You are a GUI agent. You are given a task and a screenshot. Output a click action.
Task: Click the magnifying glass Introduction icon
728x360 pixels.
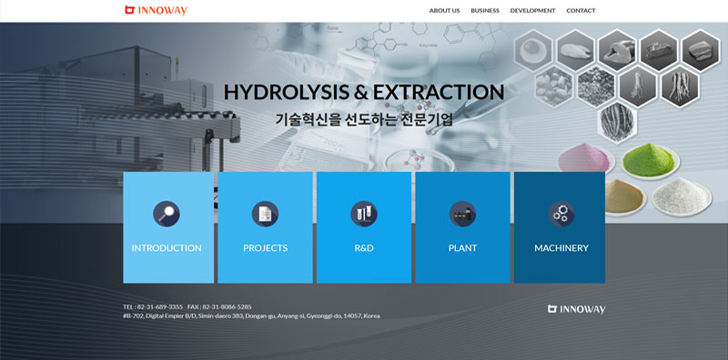[x=167, y=214]
